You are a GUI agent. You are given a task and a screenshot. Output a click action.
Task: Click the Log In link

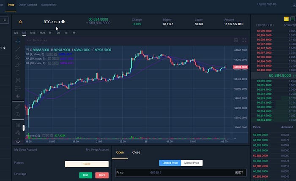pos(261,4)
